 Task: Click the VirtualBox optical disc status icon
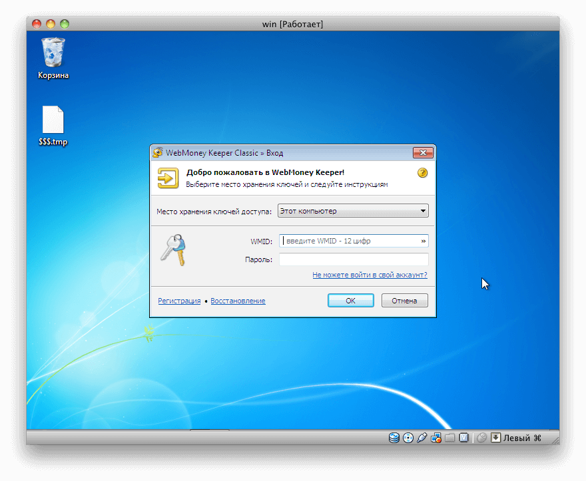(x=408, y=437)
